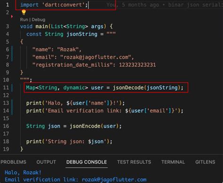Click line number 1 in gutter
This screenshot has height=183, width=223.
pos(8,5)
